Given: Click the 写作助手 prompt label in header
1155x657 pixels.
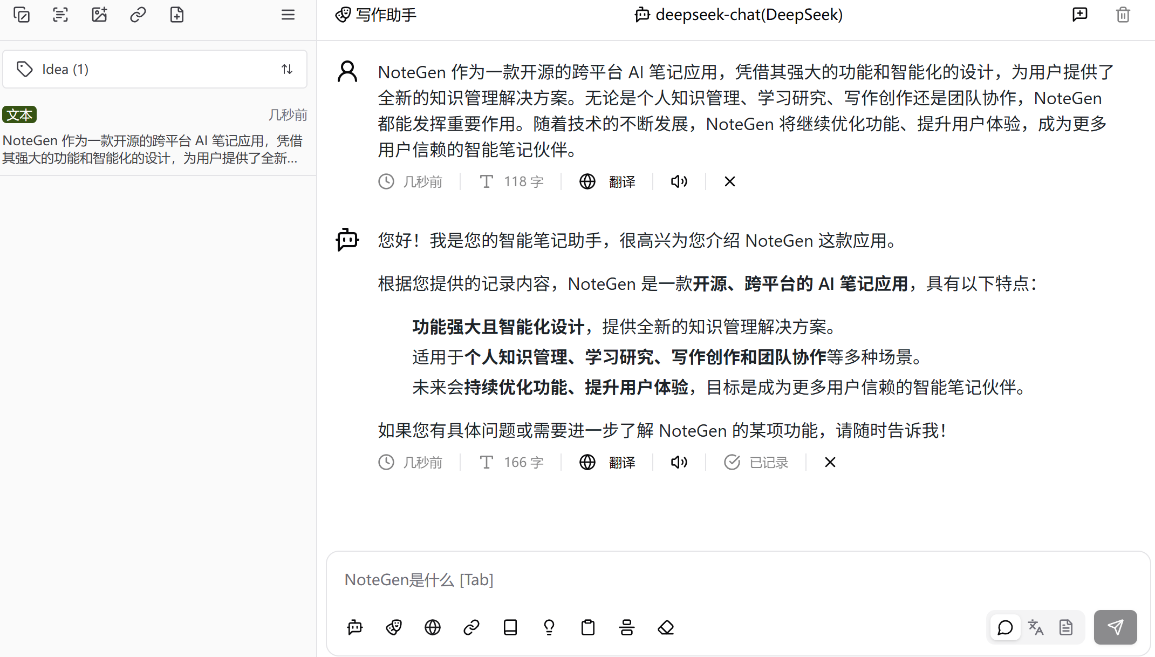Looking at the screenshot, I should (x=376, y=15).
